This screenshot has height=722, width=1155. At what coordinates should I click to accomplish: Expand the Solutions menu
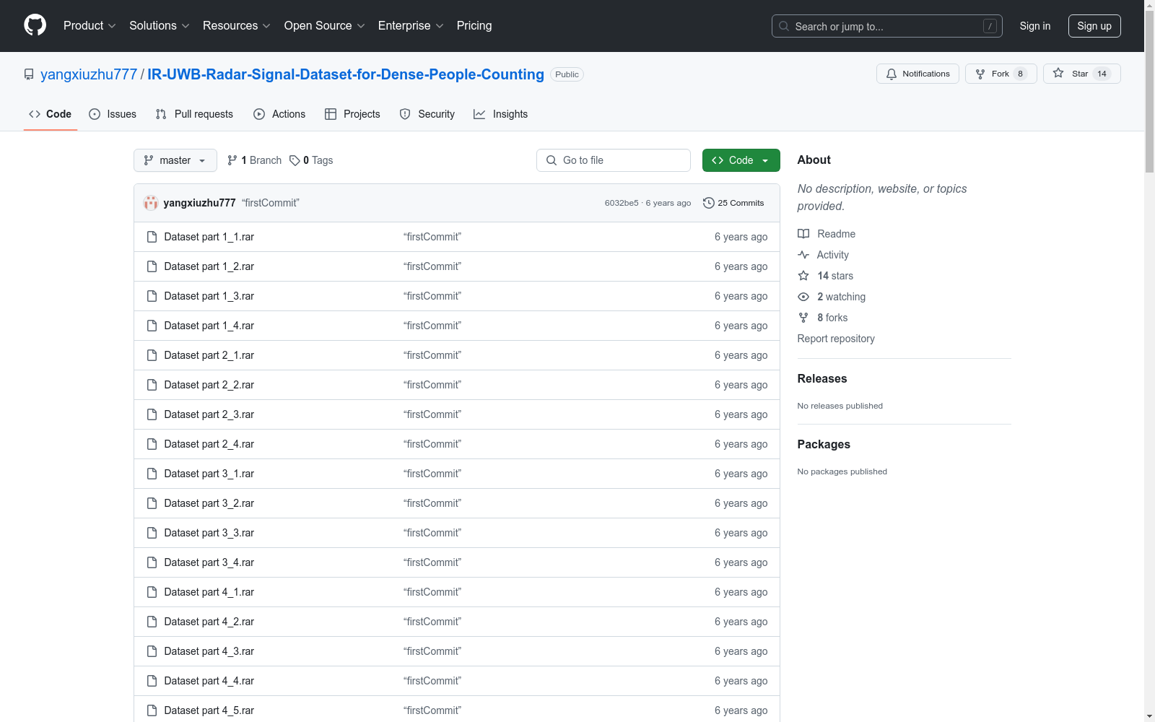coord(160,26)
